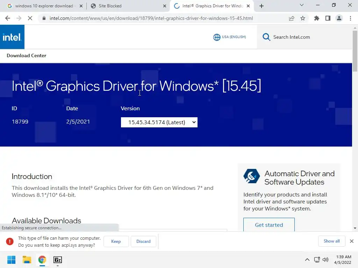Click the Intel logo
358x268 pixels.
click(12, 37)
